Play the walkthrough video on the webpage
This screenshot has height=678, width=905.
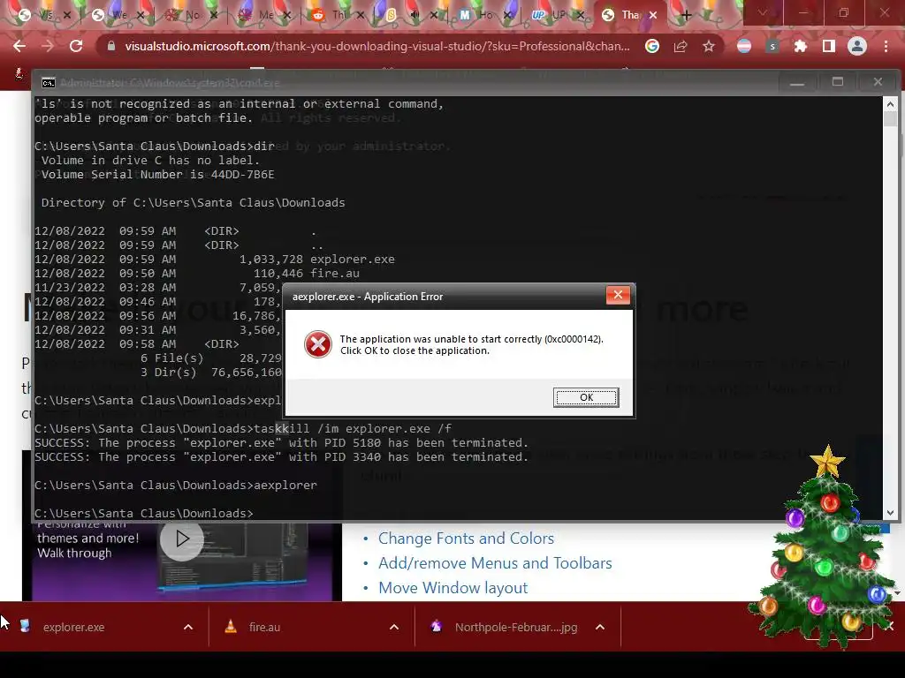182,539
